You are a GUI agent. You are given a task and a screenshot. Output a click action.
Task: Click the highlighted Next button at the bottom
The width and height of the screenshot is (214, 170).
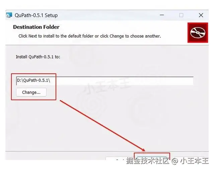click(152, 158)
